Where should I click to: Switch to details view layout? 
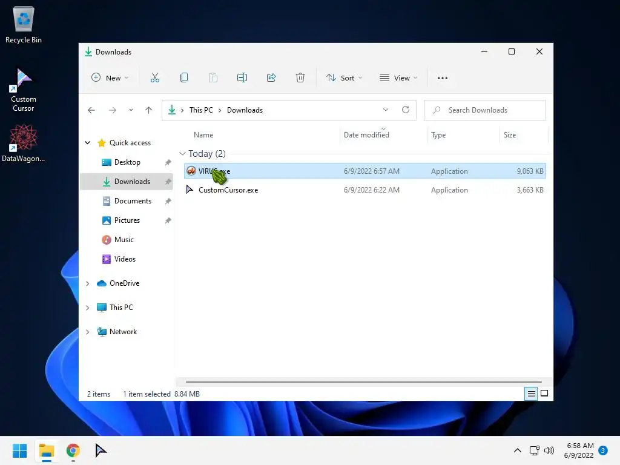point(531,394)
